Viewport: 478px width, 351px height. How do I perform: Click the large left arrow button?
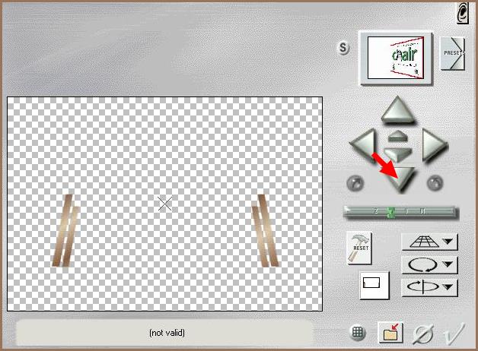[x=363, y=144]
